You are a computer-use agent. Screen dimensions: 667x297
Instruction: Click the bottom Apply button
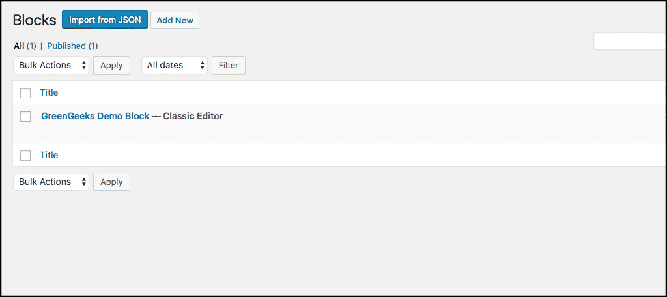(x=111, y=182)
